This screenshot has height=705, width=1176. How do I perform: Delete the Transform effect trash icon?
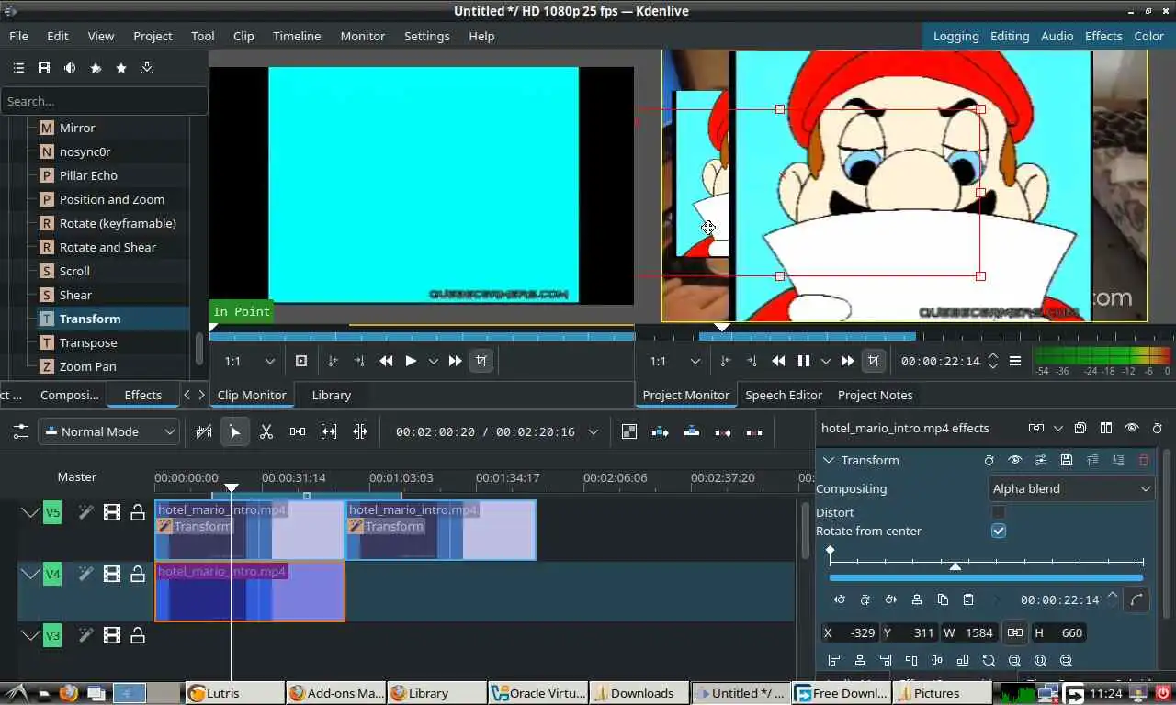pos(1144,460)
